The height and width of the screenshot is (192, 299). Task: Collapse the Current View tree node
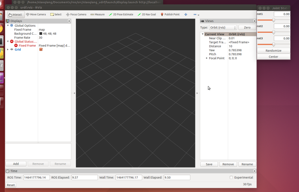click(x=203, y=34)
